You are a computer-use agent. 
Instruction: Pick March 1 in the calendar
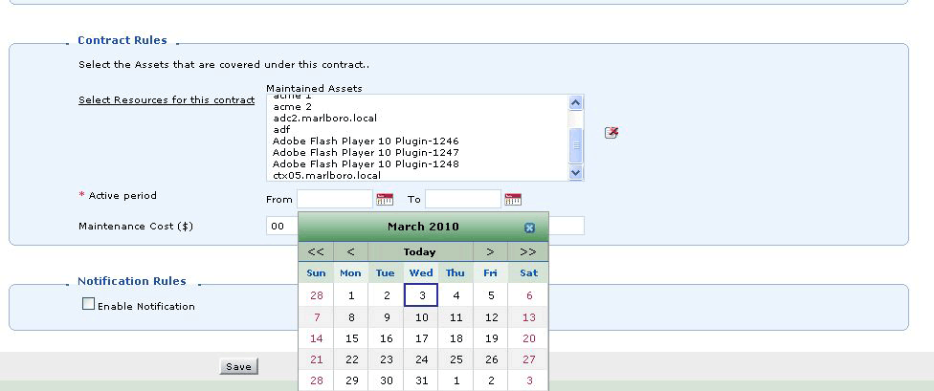pos(351,295)
